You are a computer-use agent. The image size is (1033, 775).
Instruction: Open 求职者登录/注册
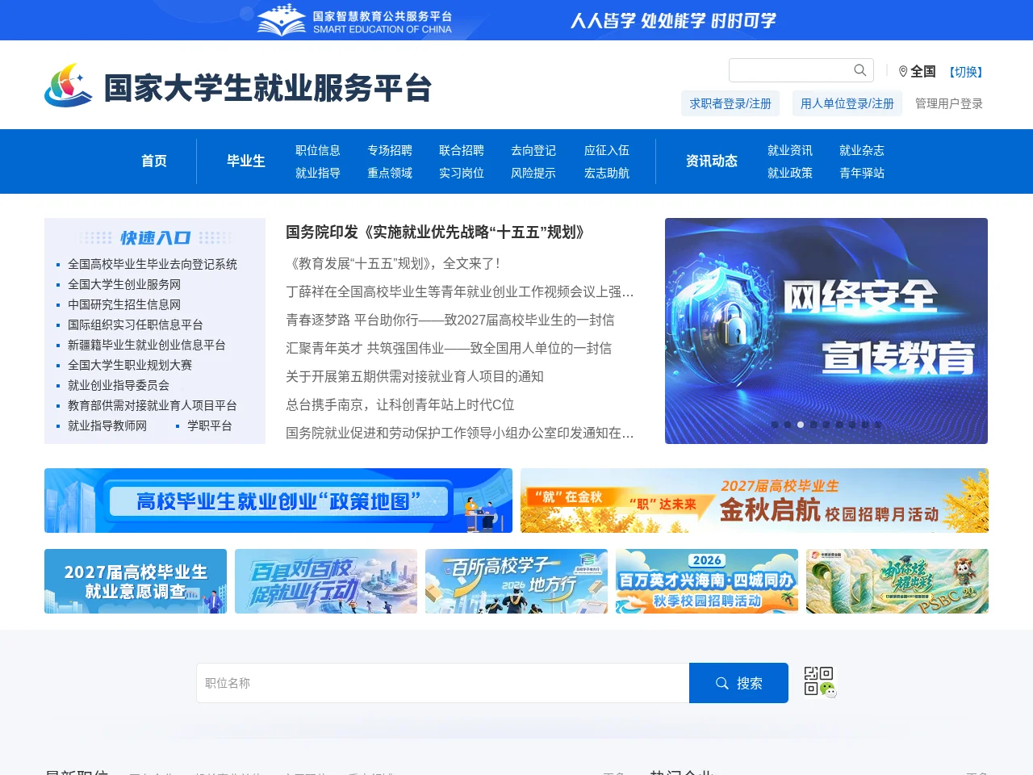730,103
